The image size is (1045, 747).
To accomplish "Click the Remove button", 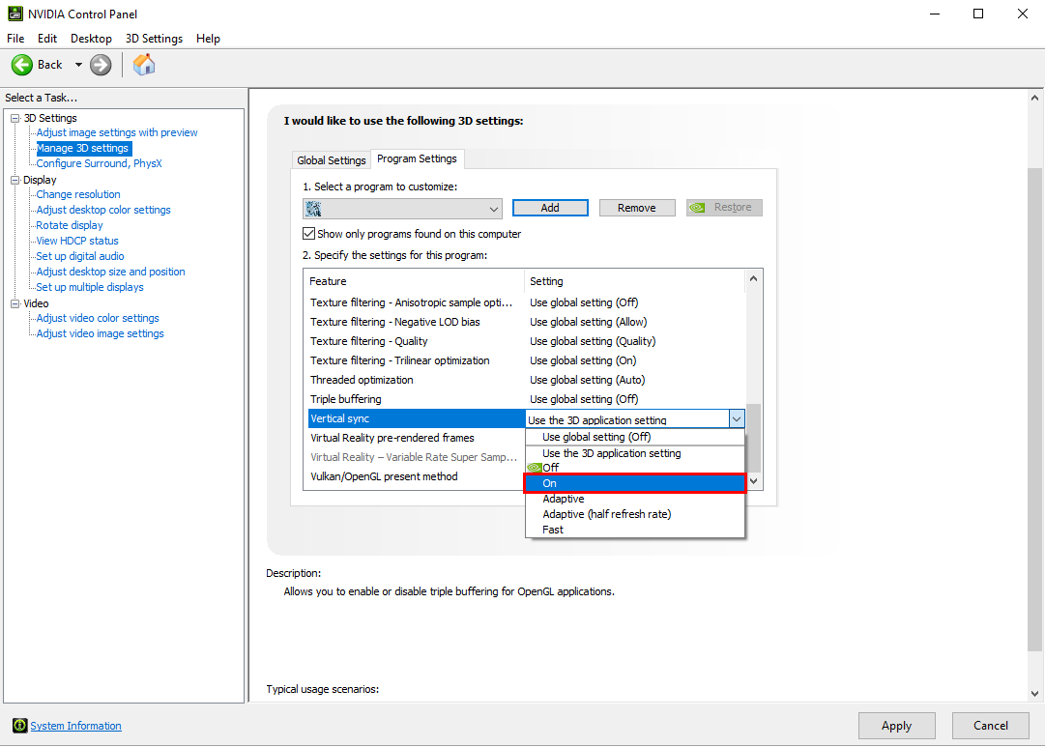I will click(x=637, y=208).
